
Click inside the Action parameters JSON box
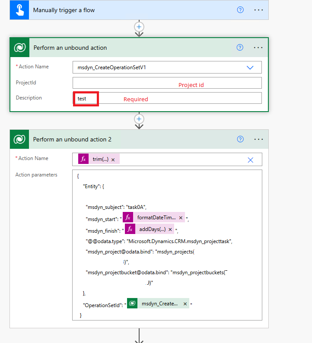pyautogui.click(x=167, y=245)
